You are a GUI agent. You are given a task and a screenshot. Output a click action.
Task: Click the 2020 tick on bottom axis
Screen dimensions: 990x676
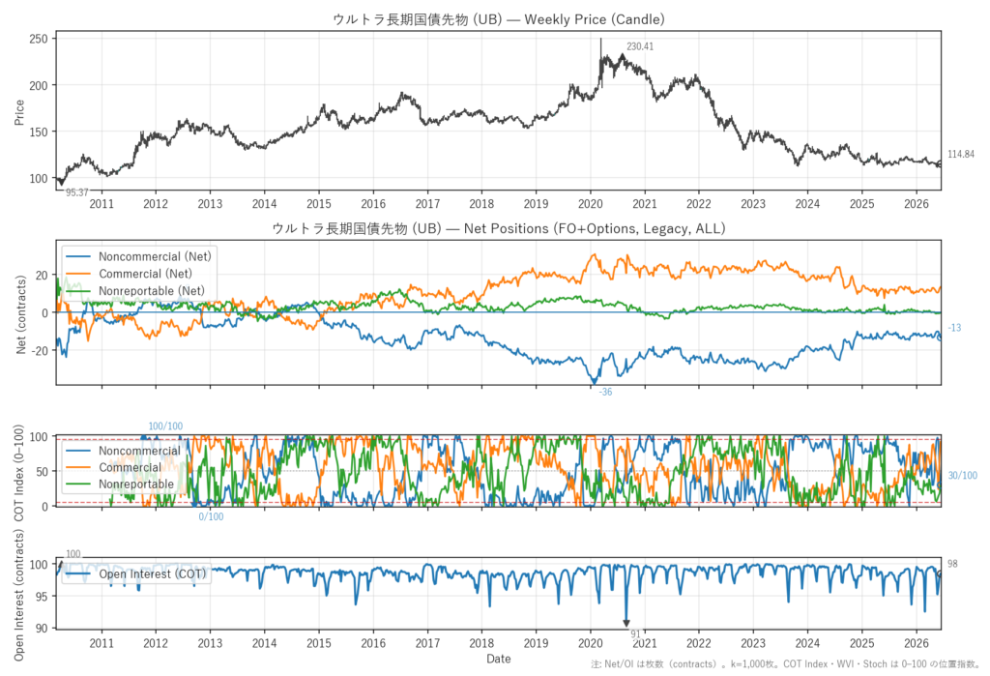tap(591, 643)
